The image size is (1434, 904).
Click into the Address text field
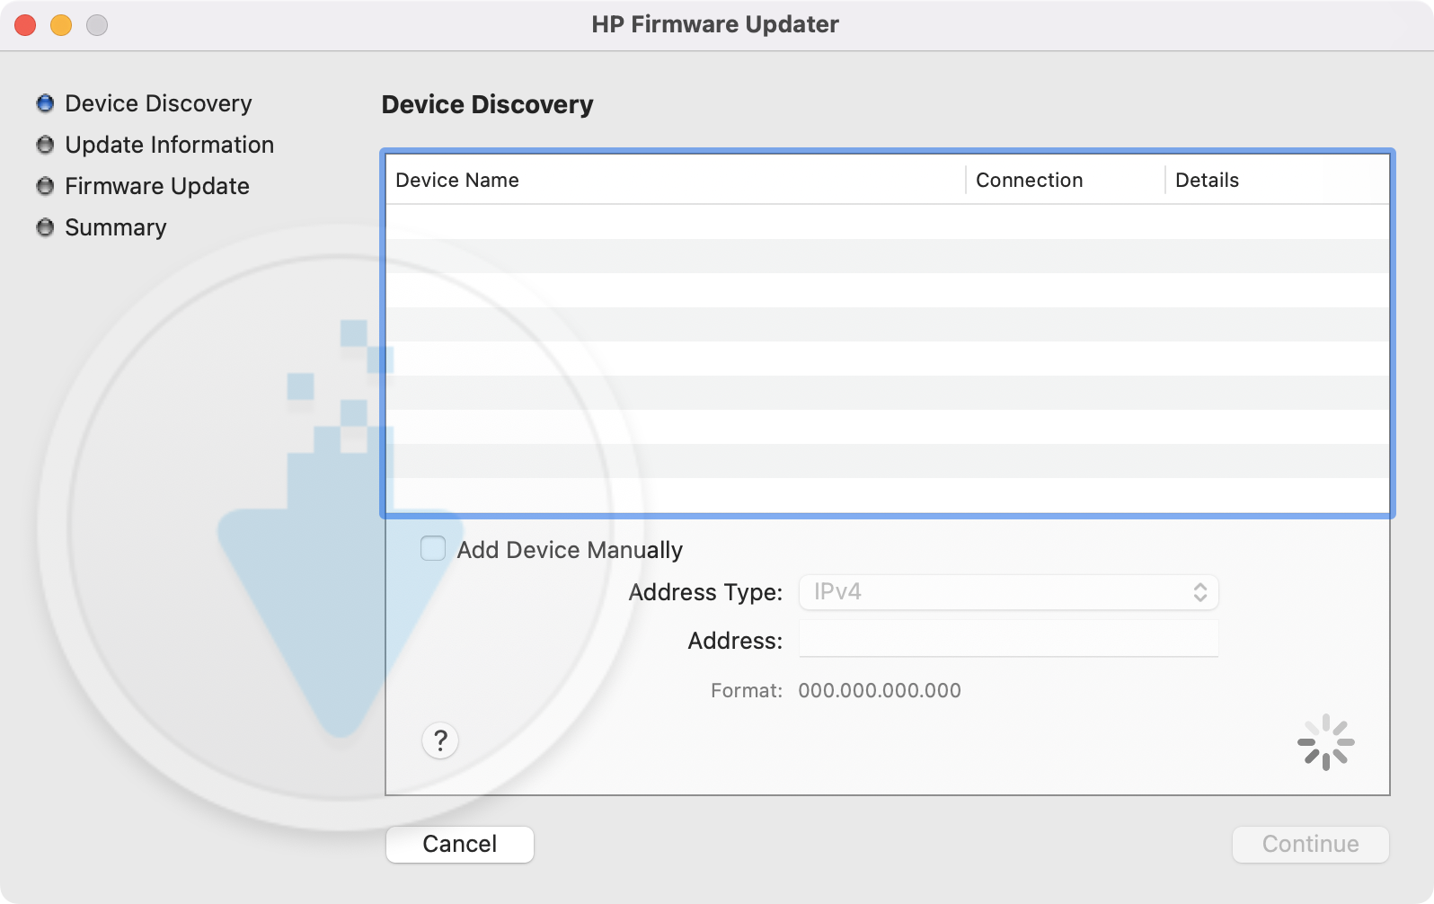click(1007, 640)
